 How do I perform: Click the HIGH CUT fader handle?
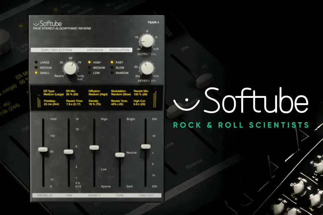click(146, 146)
